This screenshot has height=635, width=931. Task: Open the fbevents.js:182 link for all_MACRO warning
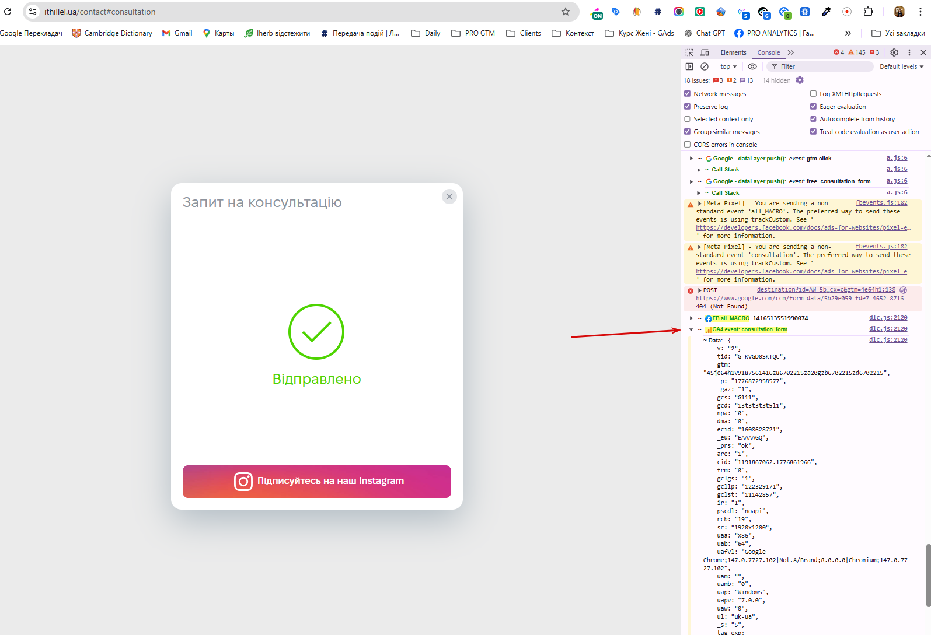tap(881, 203)
